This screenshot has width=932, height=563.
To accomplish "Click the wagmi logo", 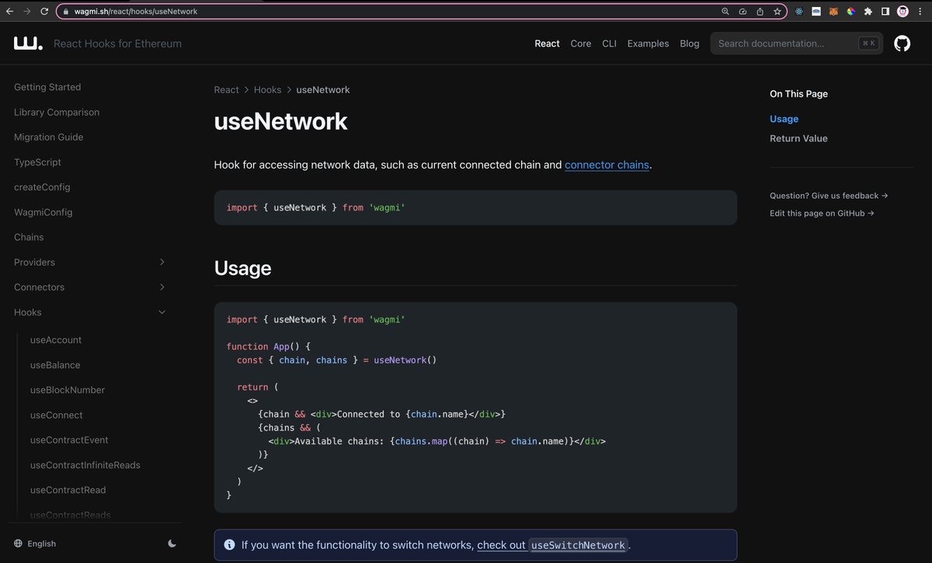I will [28, 43].
